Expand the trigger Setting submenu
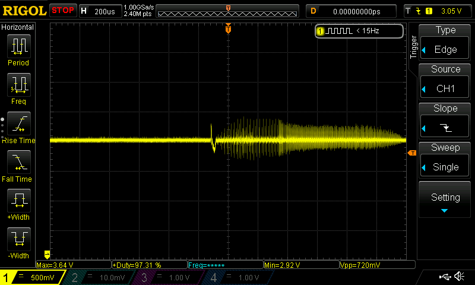The height and width of the screenshot is (285, 475). tap(445, 199)
